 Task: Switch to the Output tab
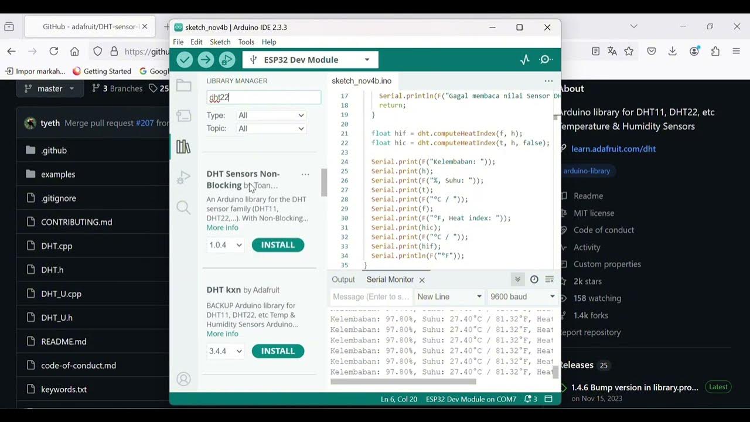343,280
